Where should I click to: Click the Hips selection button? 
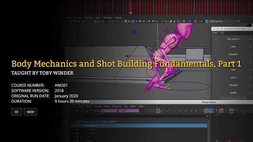(x=233, y=47)
